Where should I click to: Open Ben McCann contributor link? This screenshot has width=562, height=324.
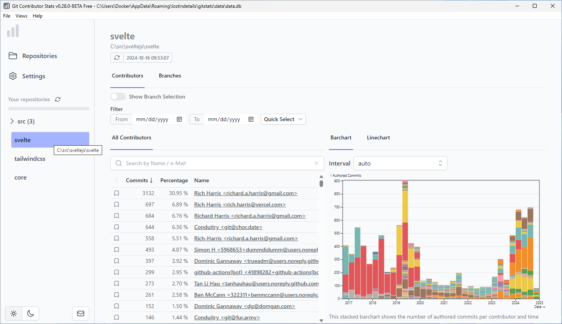[x=256, y=295]
